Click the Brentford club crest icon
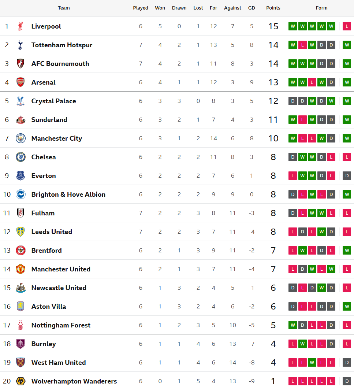The width and height of the screenshot is (354, 389). pyautogui.click(x=21, y=251)
